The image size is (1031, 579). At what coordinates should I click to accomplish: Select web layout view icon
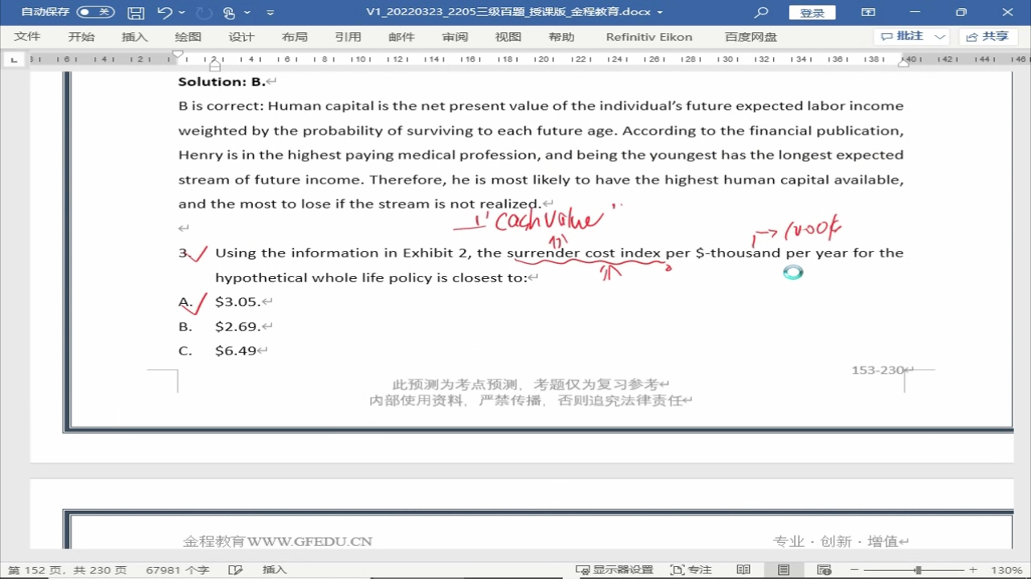(824, 569)
